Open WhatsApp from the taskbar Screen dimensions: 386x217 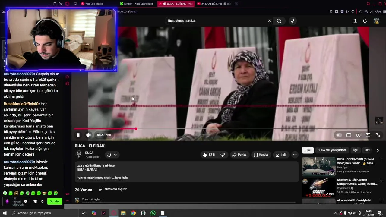coord(153,213)
